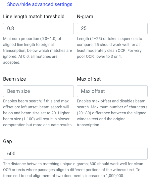The image size is (150, 182).
Task: Focus the Gap field showing 600
Action: click(75, 154)
